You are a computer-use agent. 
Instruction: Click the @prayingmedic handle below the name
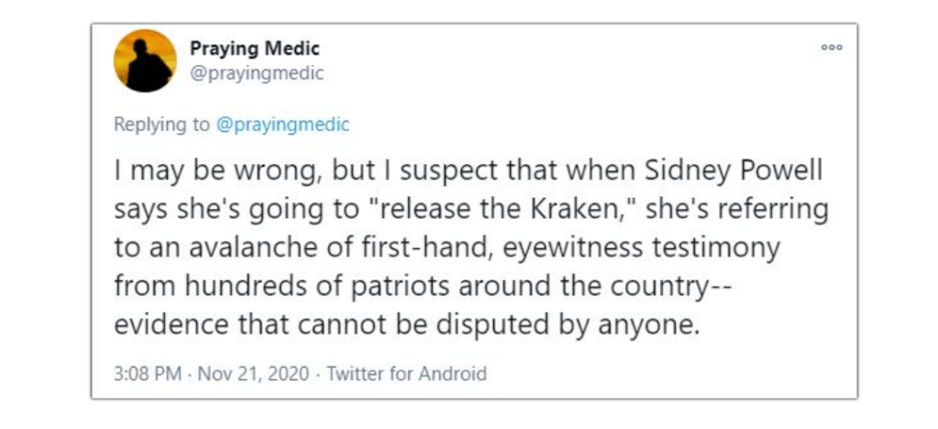click(x=256, y=73)
